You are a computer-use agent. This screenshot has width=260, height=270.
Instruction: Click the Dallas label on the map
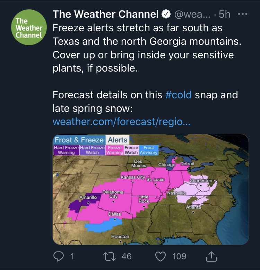click(x=114, y=214)
